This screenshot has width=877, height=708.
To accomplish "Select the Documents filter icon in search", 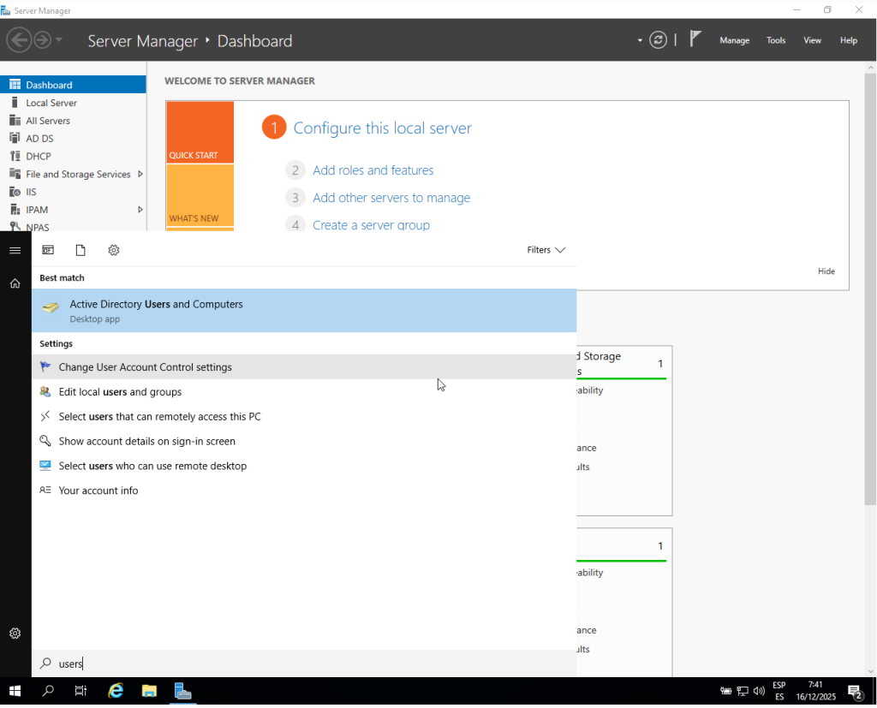I will point(81,250).
